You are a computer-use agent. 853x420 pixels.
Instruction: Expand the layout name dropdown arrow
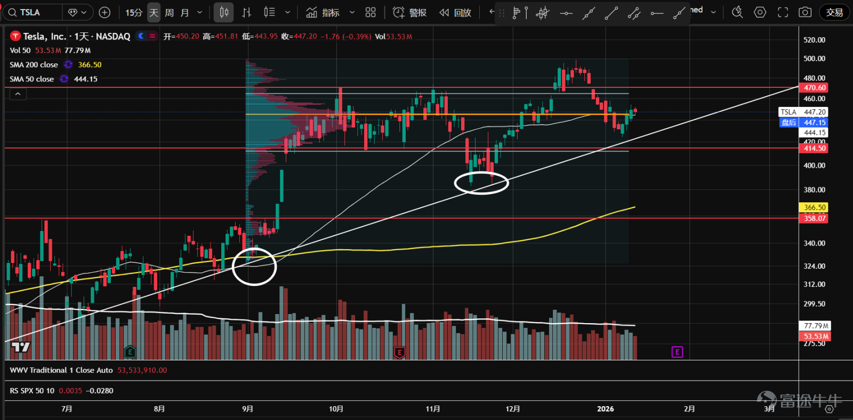[713, 12]
